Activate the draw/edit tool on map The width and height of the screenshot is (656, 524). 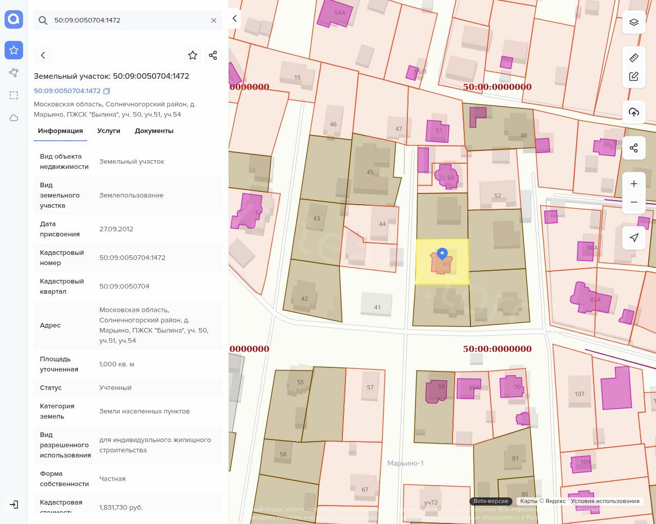pos(634,77)
